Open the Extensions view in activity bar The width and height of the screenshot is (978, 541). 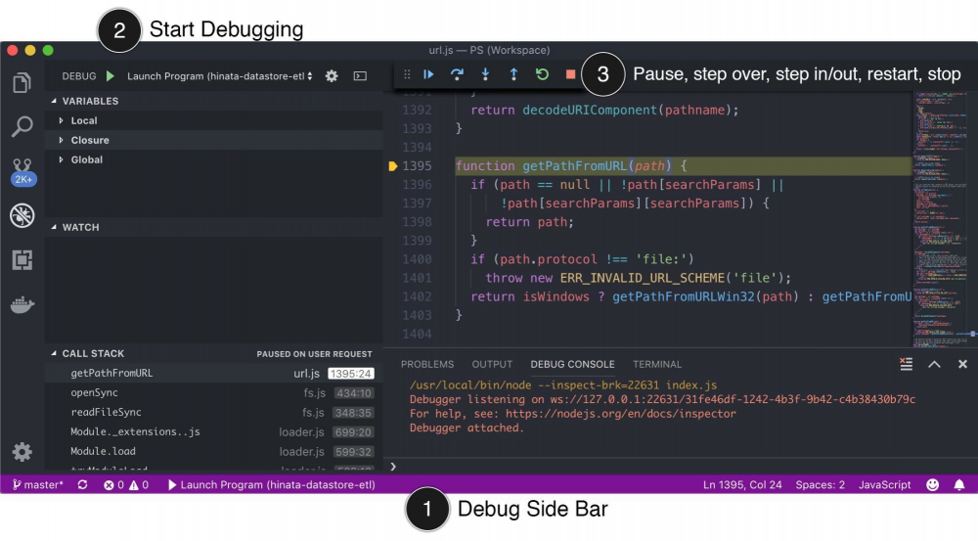click(22, 259)
